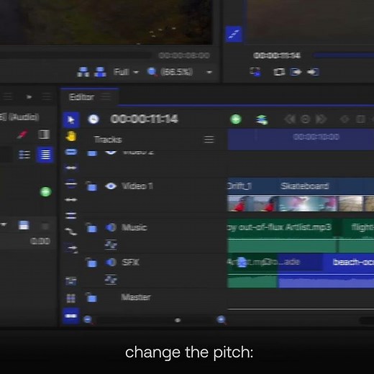Click the editor timecode 00:00:11:14
Viewport: 374px width, 374px height.
144,119
